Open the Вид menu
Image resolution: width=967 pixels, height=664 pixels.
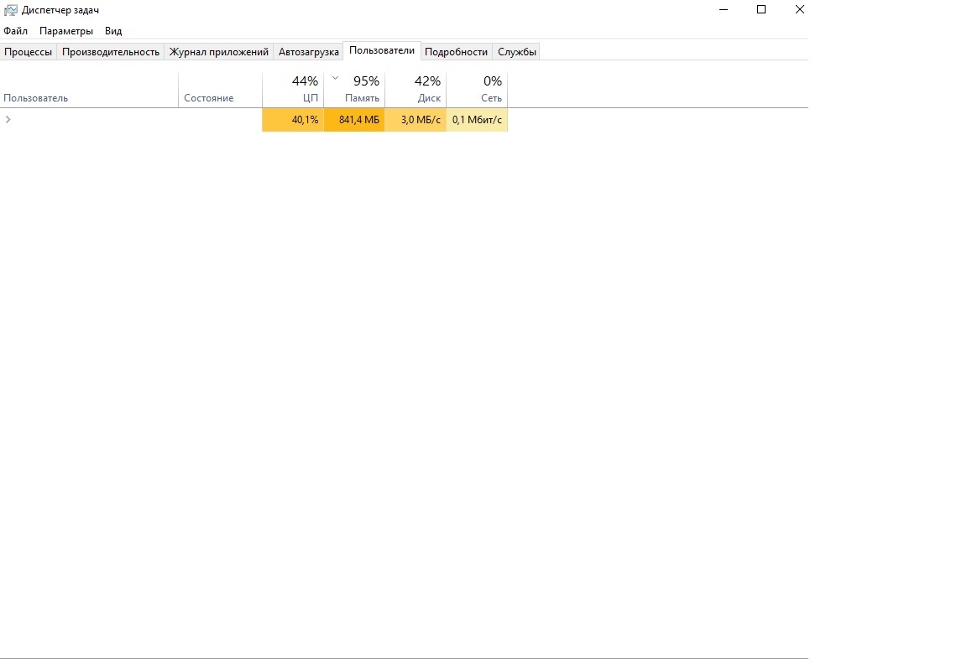(113, 31)
